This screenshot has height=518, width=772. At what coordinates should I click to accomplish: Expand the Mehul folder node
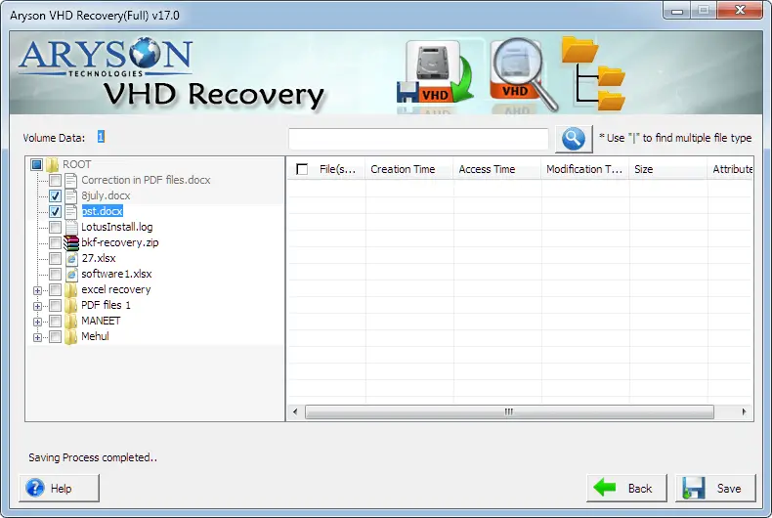[x=37, y=338]
